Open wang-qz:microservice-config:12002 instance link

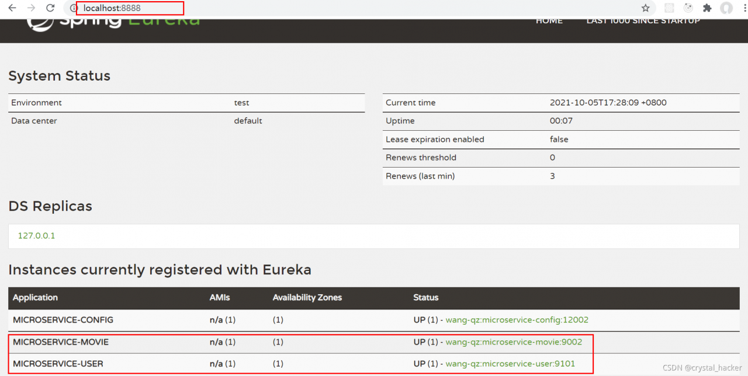pos(517,320)
